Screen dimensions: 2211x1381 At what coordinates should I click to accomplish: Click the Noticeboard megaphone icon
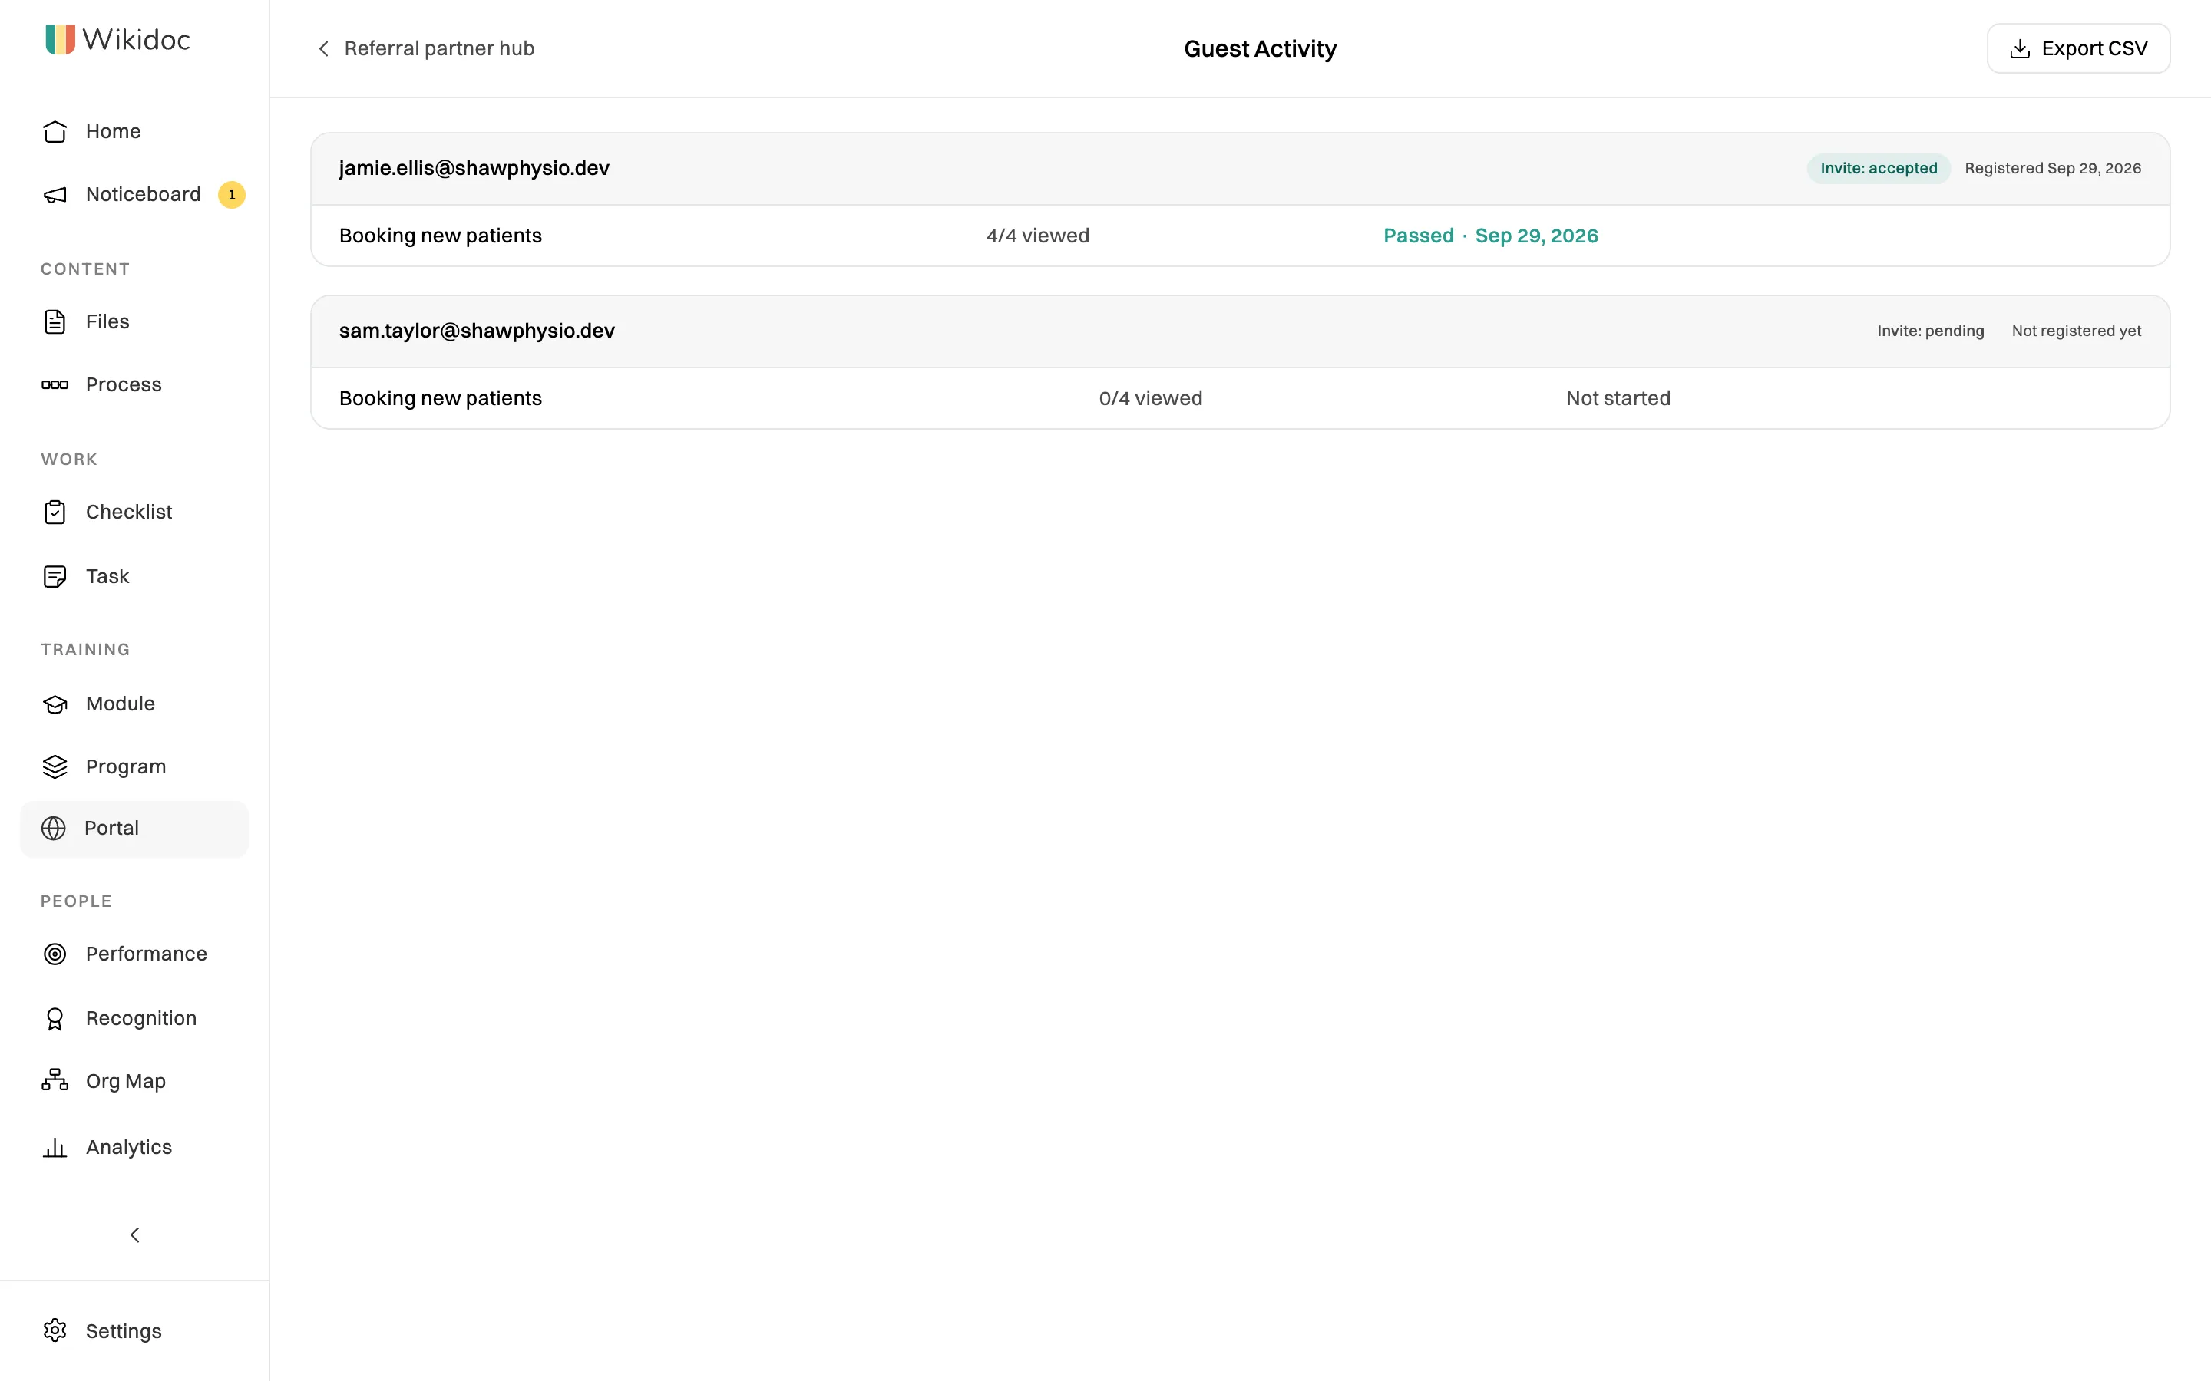[x=55, y=195]
